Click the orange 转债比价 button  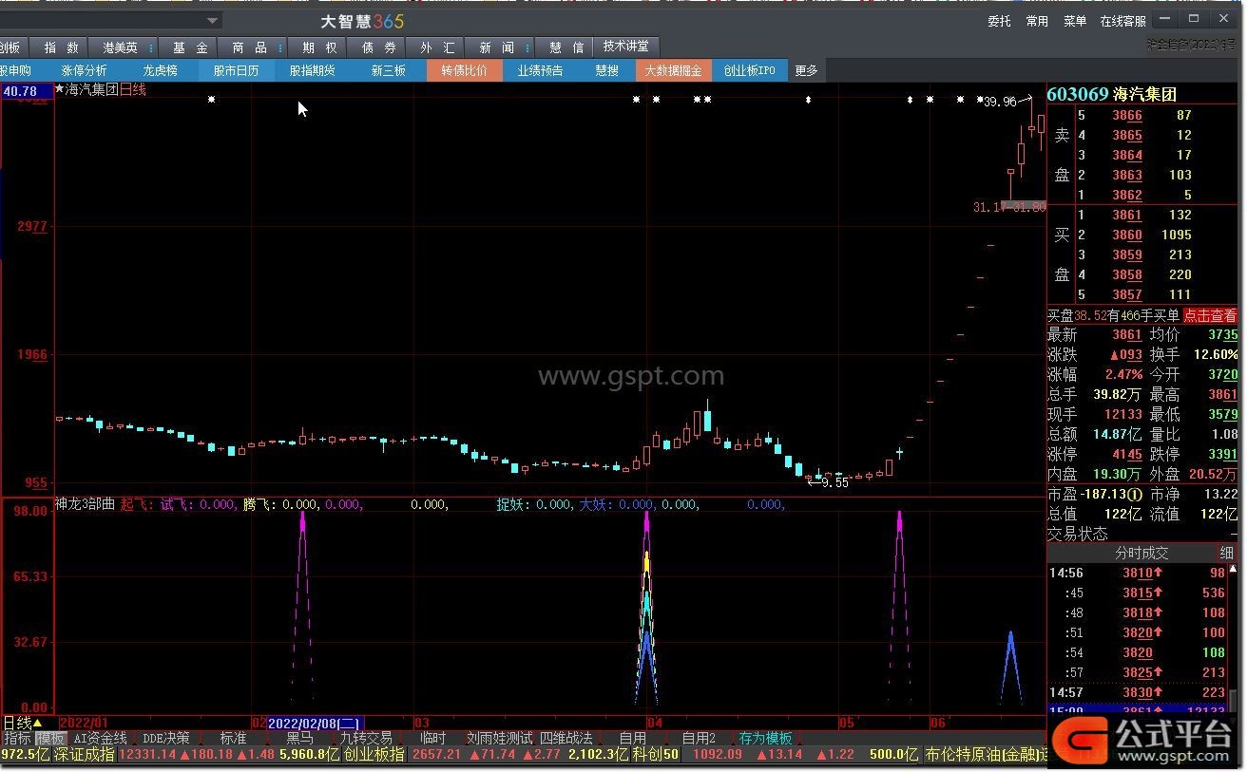coord(465,70)
